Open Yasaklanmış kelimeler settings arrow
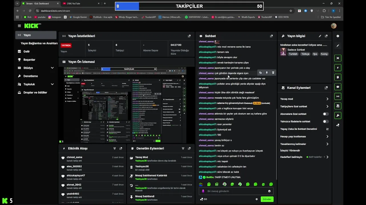366x205 pixels. point(327,144)
